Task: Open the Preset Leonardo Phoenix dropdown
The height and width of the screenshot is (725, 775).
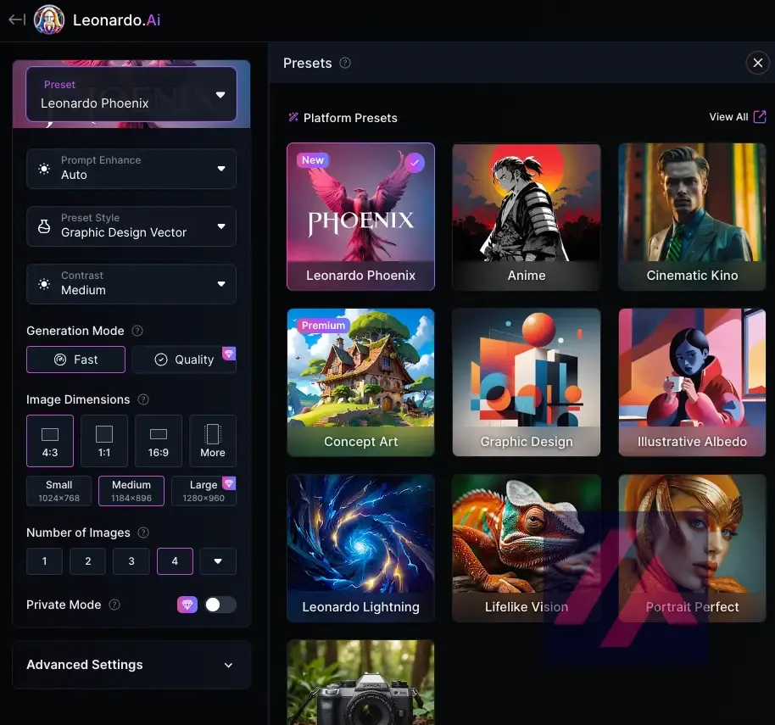Action: (131, 94)
